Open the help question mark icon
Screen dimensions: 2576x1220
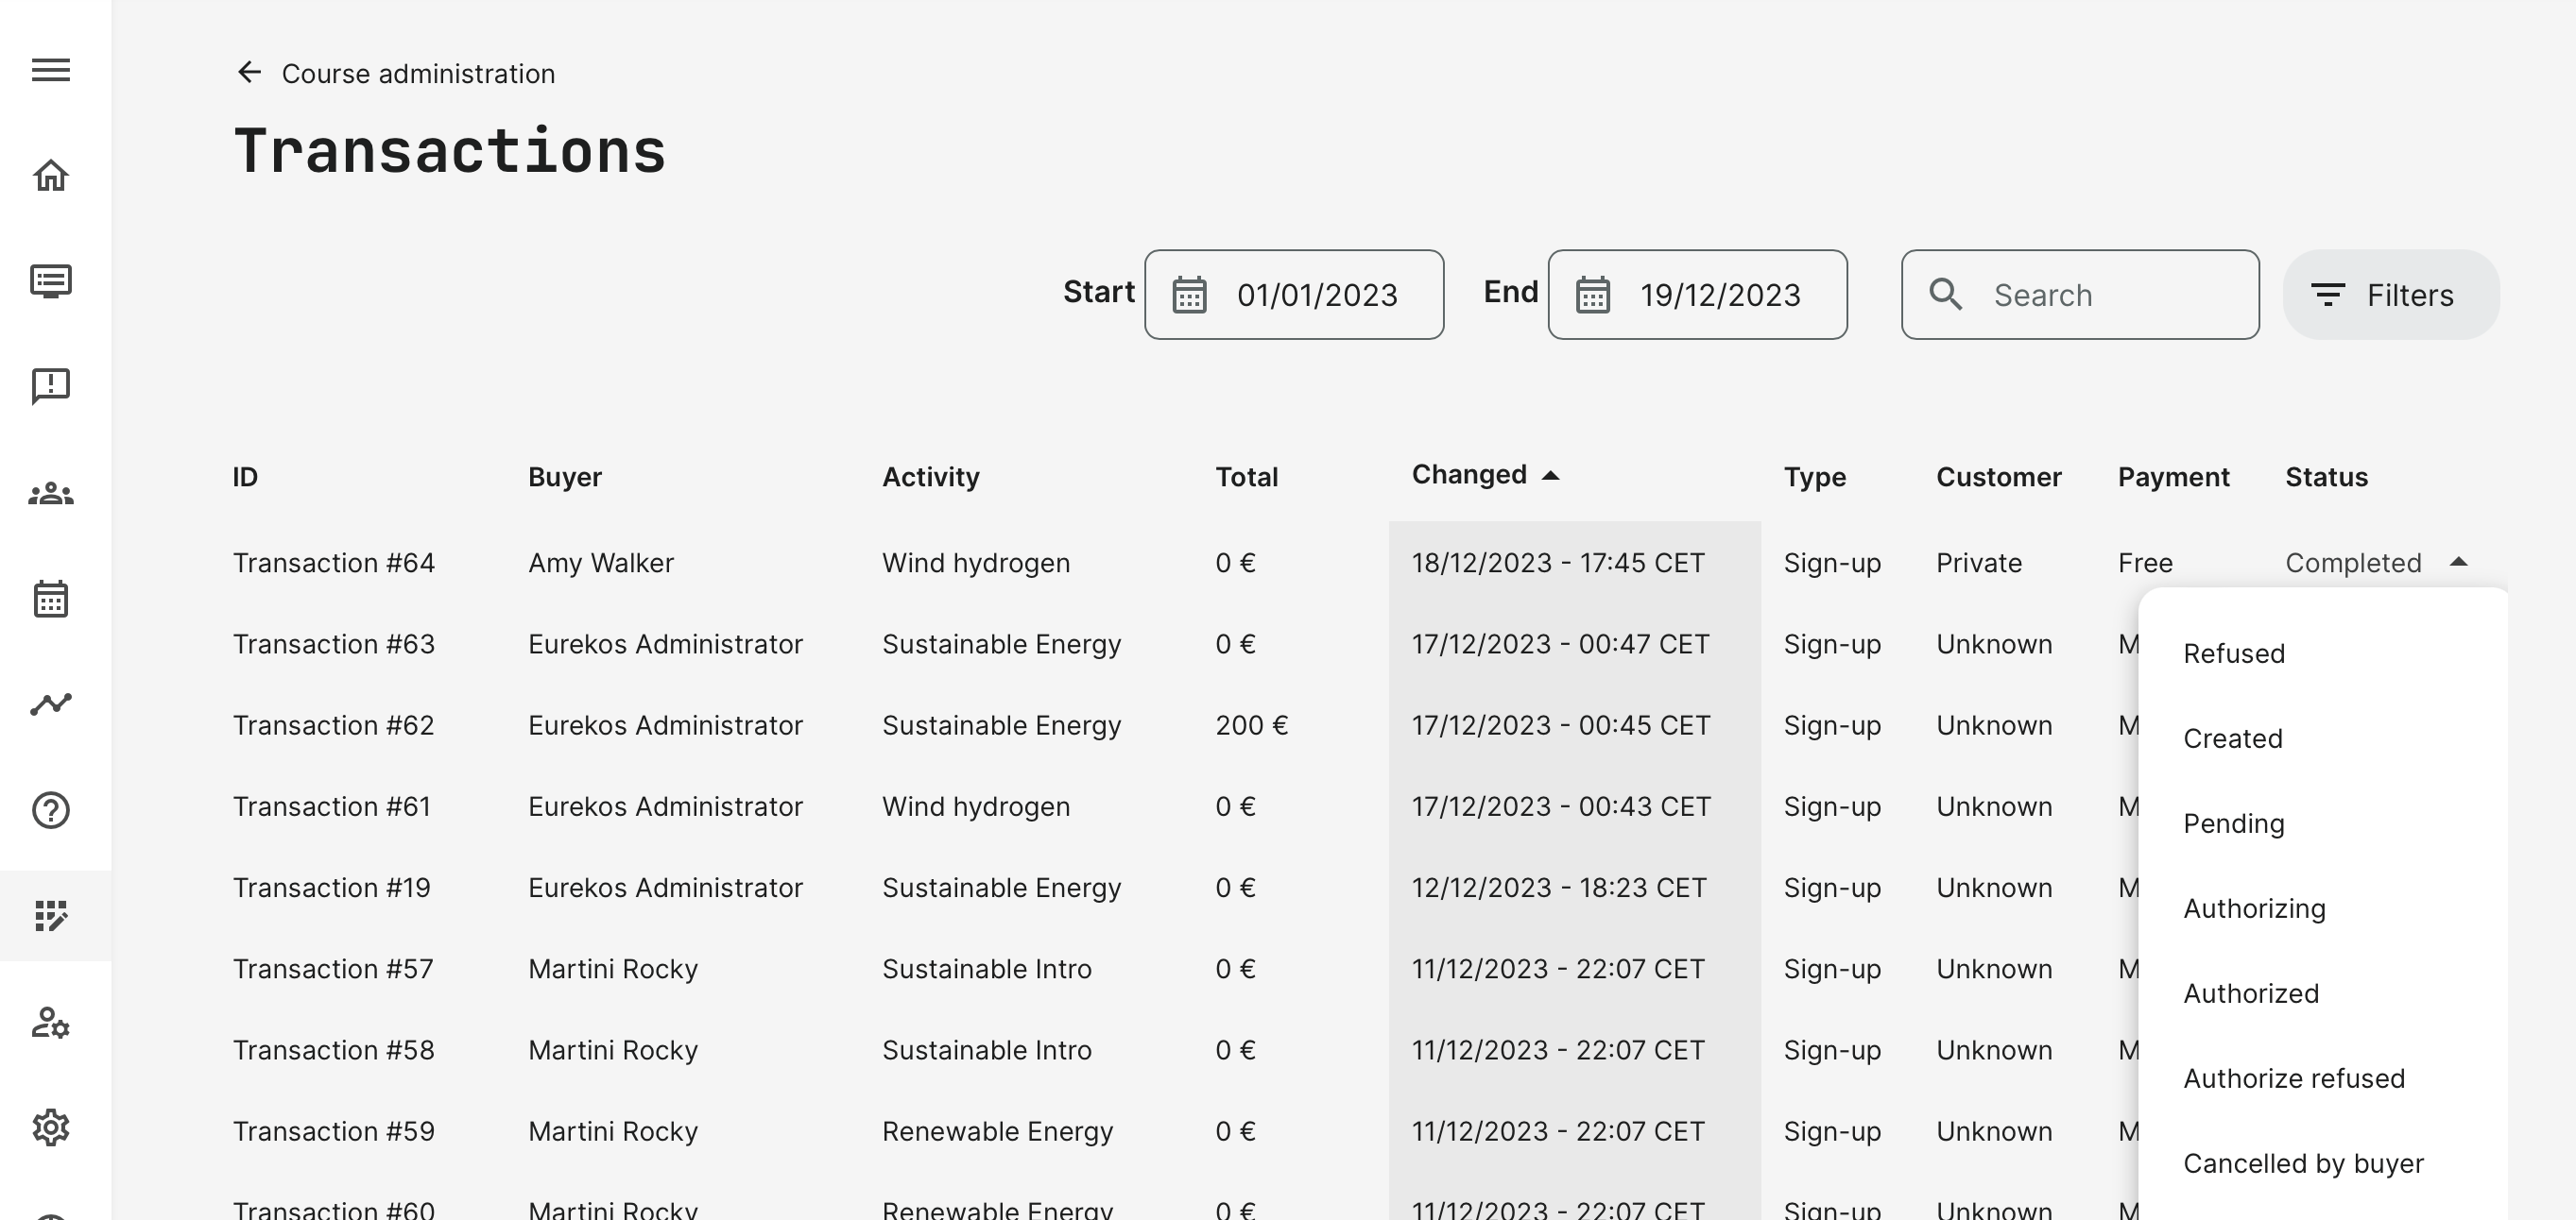pyautogui.click(x=51, y=810)
